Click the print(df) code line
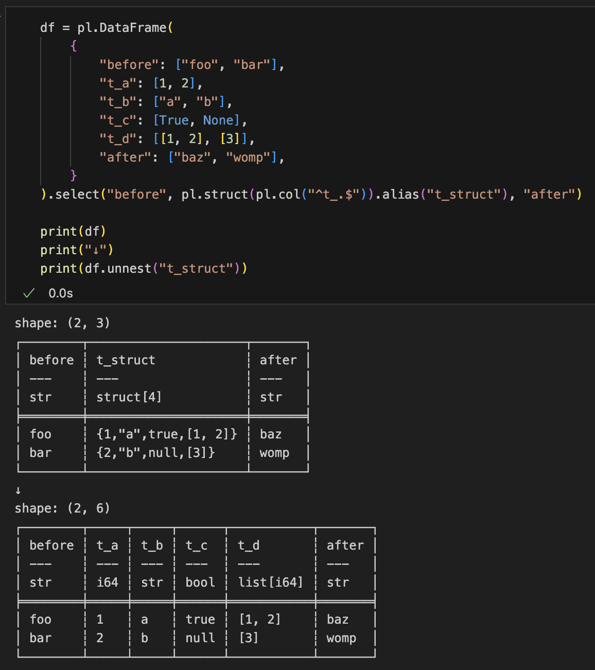The image size is (595, 670). [x=73, y=231]
